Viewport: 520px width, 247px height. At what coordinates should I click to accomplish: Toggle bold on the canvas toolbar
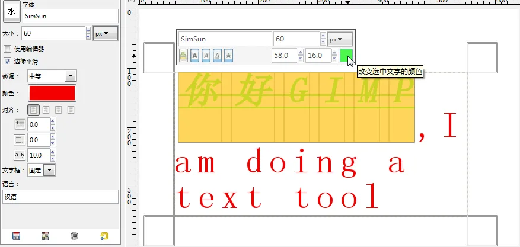pos(194,56)
